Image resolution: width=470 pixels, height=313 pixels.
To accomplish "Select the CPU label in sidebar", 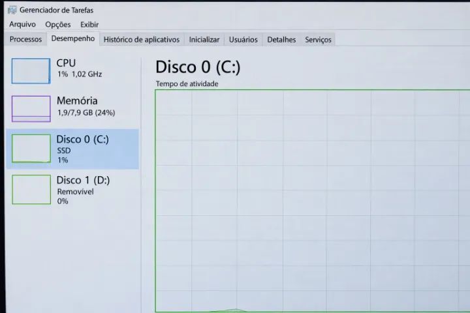I will coord(66,63).
